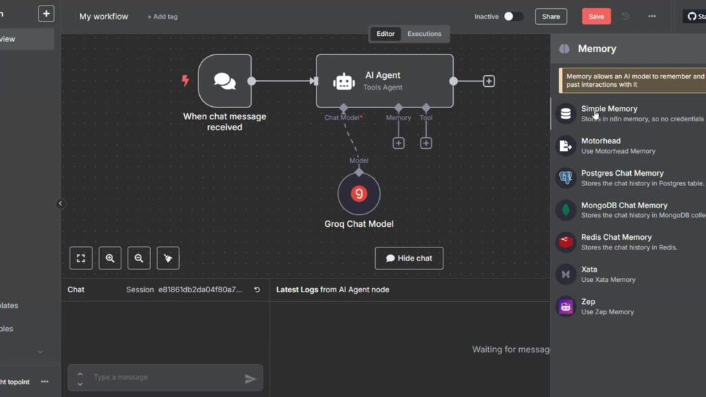
Task: Zoom in on the canvas
Action: [110, 258]
